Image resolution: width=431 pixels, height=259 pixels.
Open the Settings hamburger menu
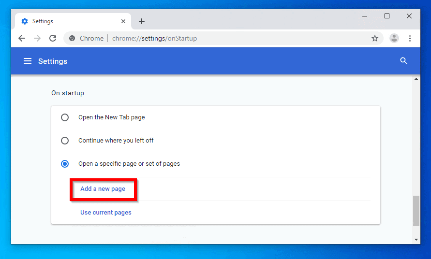tap(28, 61)
